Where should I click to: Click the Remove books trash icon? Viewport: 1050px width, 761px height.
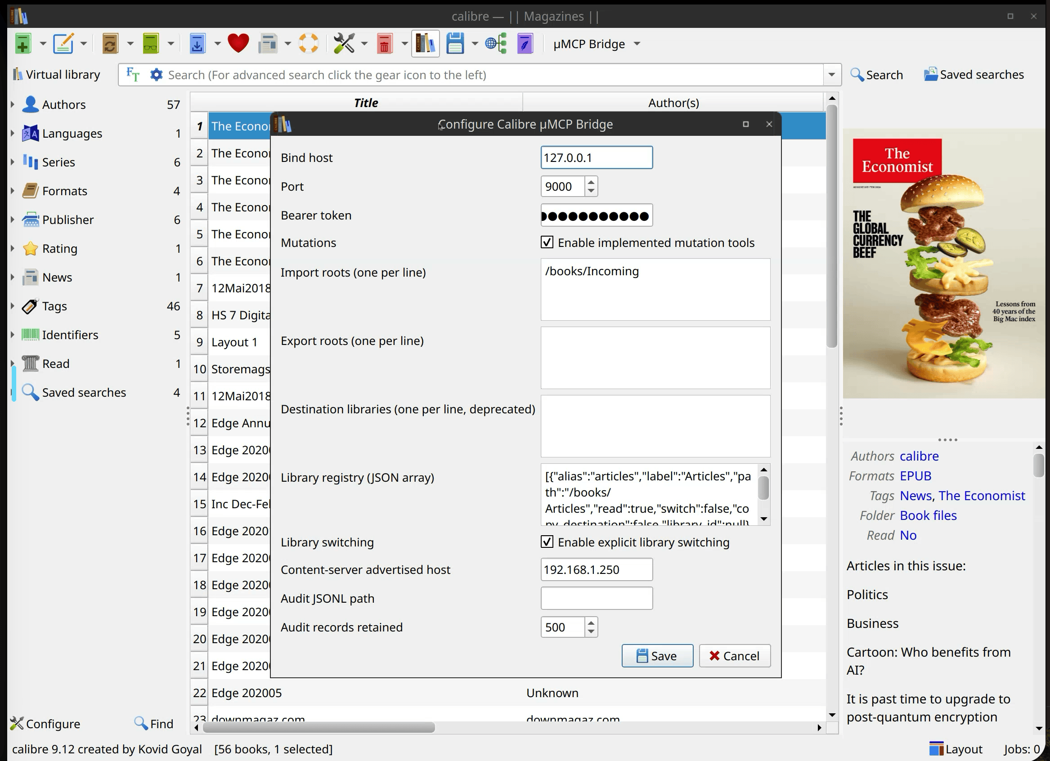pyautogui.click(x=384, y=44)
